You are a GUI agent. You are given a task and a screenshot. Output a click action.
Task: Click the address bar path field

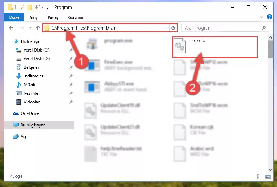tap(106, 28)
